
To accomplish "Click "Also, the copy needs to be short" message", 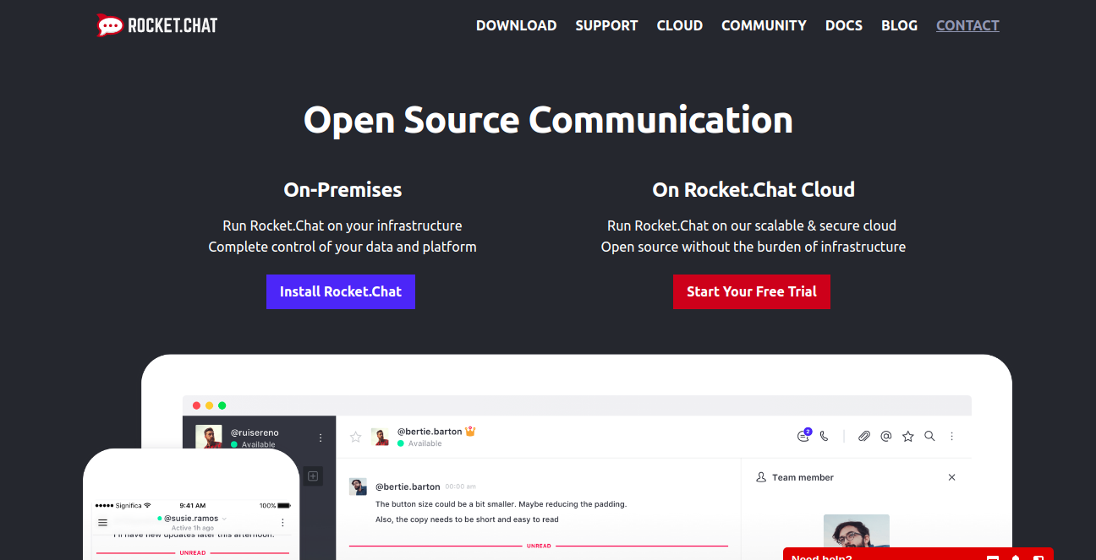I will point(467,519).
